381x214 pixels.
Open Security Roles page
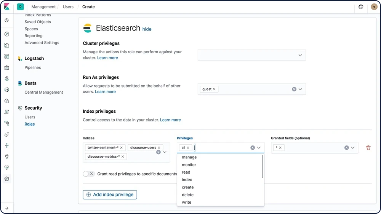[x=30, y=124]
